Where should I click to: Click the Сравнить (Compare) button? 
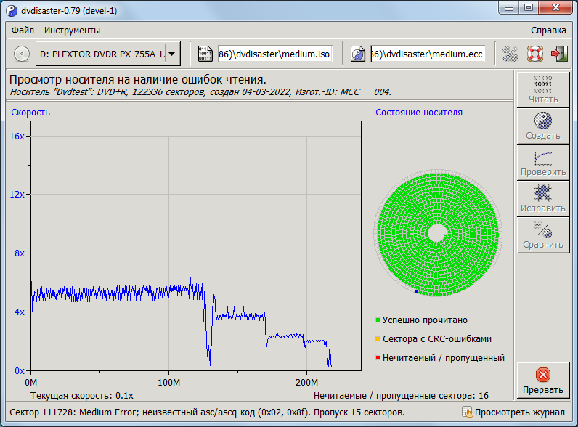(542, 234)
